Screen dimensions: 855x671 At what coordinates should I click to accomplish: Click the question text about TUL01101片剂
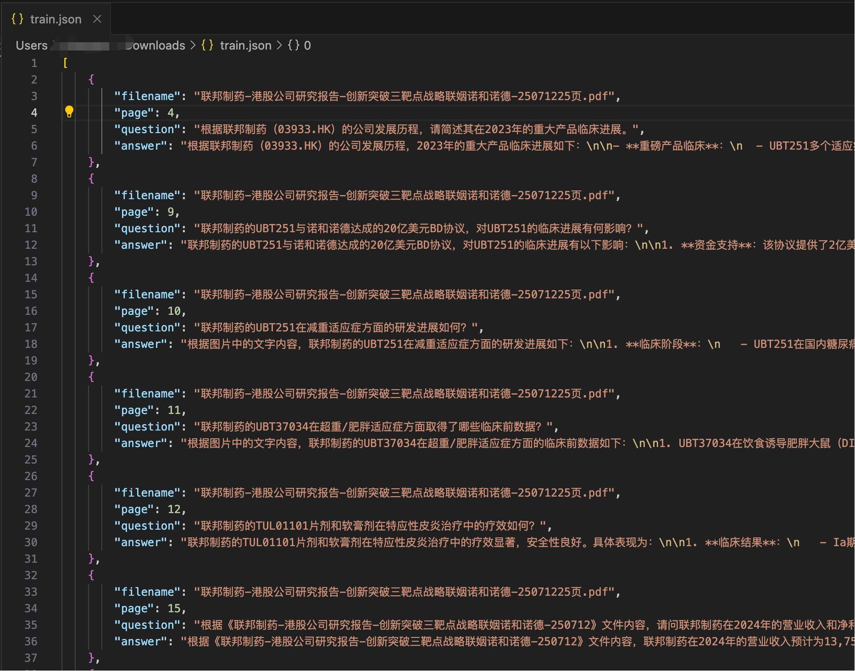pyautogui.click(x=370, y=526)
